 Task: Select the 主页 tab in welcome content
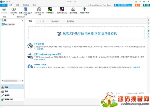pos(30,21)
